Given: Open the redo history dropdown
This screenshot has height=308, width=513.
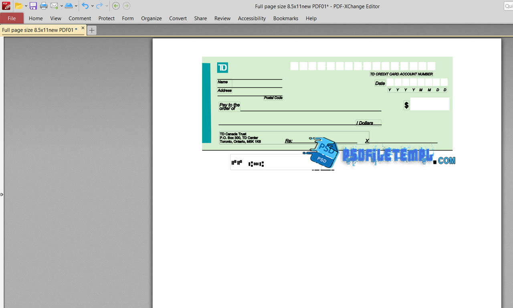Looking at the screenshot, I should click(107, 6).
